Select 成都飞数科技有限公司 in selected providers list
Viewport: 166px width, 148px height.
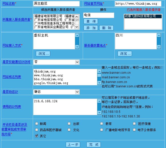coord(140,16)
